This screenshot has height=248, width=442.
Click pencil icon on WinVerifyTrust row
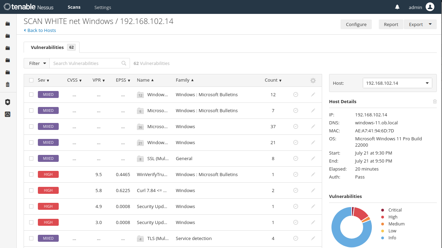point(313,174)
